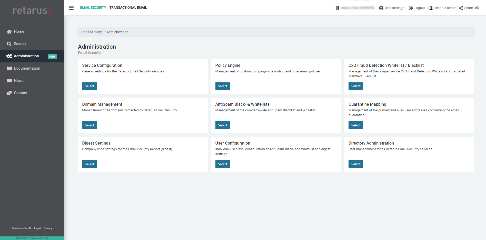This screenshot has width=486, height=240.
Task: Click the Search magnifier icon
Action: pyautogui.click(x=9, y=44)
